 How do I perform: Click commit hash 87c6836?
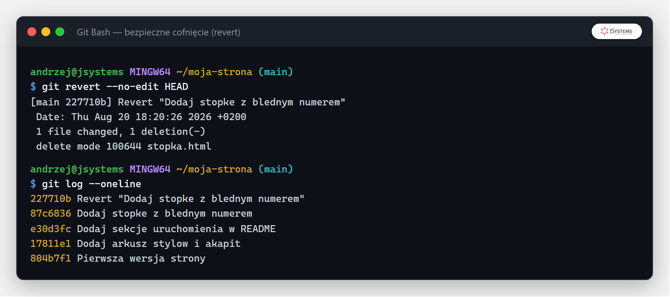click(51, 213)
